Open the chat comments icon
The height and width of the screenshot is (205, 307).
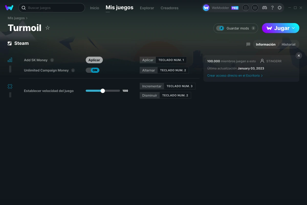[248, 44]
